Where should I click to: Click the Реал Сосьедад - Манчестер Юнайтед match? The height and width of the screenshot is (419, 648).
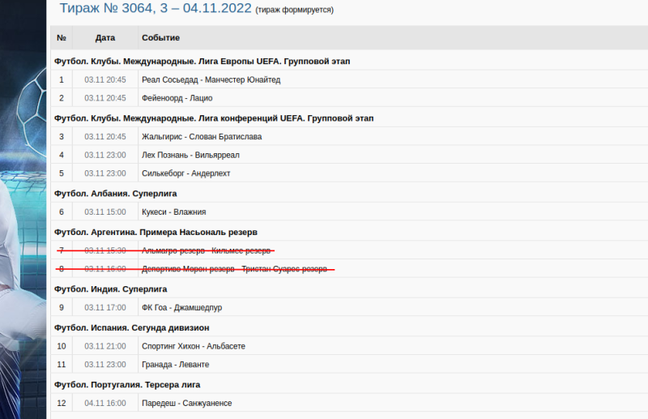211,79
